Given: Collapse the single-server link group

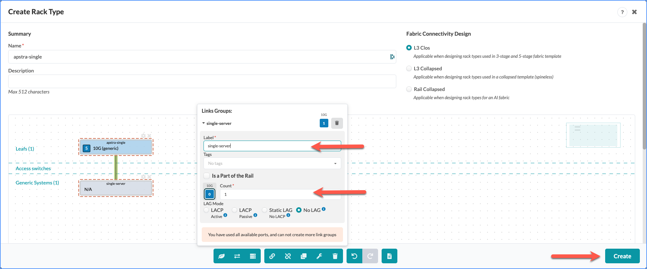Looking at the screenshot, I should click(x=204, y=123).
